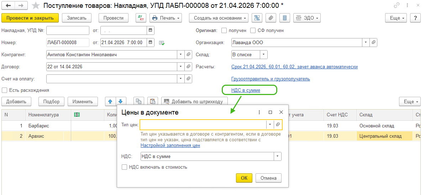Open Организация card with the open button

[373, 42]
